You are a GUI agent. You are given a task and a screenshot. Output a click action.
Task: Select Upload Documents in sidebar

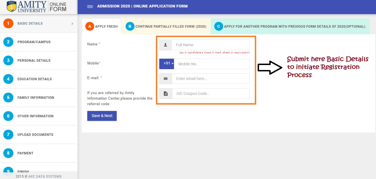tap(39, 135)
